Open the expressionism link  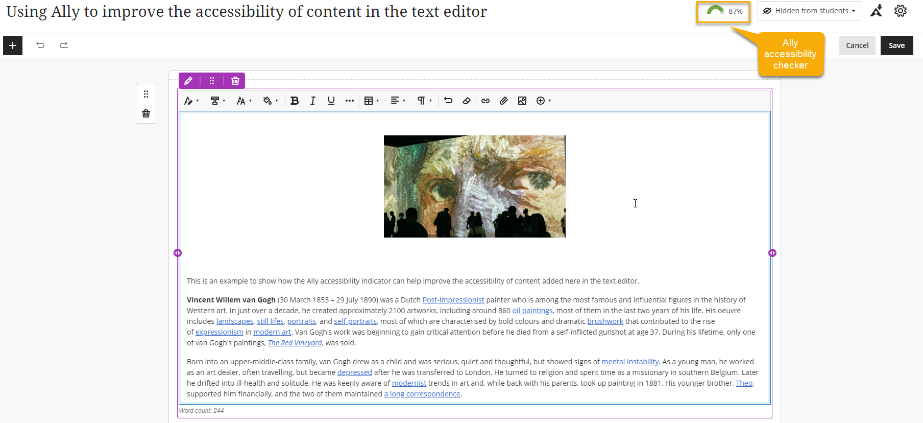[x=220, y=332]
